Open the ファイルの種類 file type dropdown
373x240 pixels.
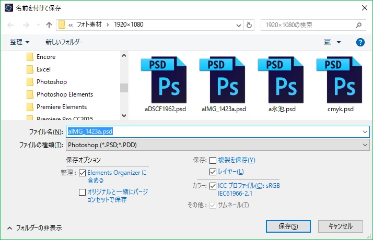click(218, 145)
